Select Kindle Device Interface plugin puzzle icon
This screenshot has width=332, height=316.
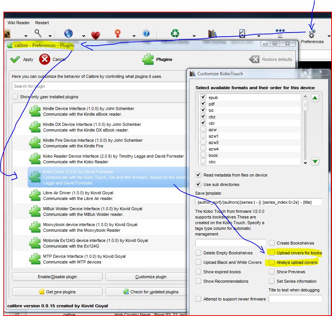pyautogui.click(x=35, y=111)
